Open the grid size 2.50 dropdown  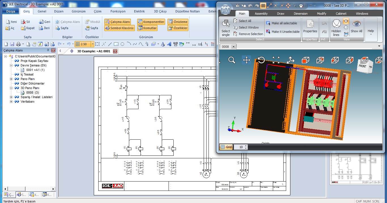[93, 44]
